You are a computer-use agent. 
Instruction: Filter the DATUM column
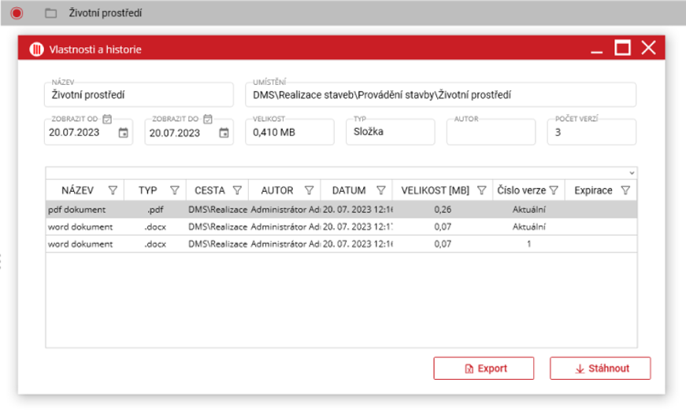pyautogui.click(x=381, y=190)
